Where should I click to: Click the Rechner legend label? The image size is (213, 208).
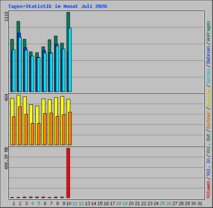pos(208,120)
